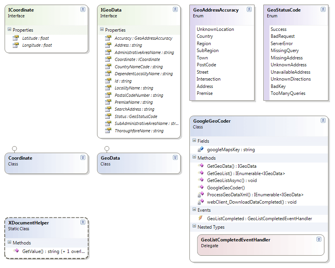Screen dimensions: 335x268
Task: Select the MissingQuery enum member
Action: [x=285, y=51]
